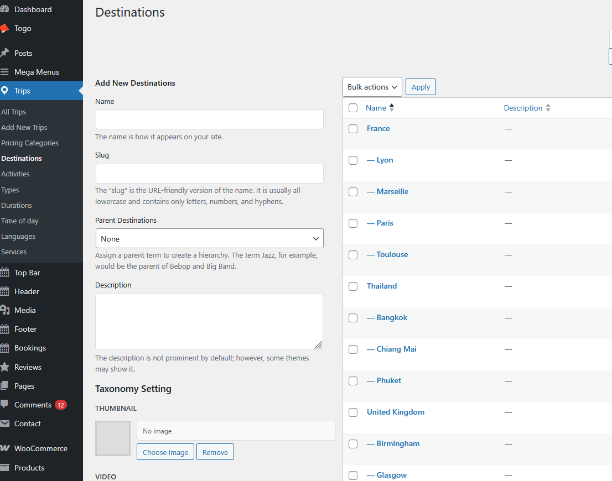Open the Thailand destination link
This screenshot has width=612, height=481.
click(381, 286)
